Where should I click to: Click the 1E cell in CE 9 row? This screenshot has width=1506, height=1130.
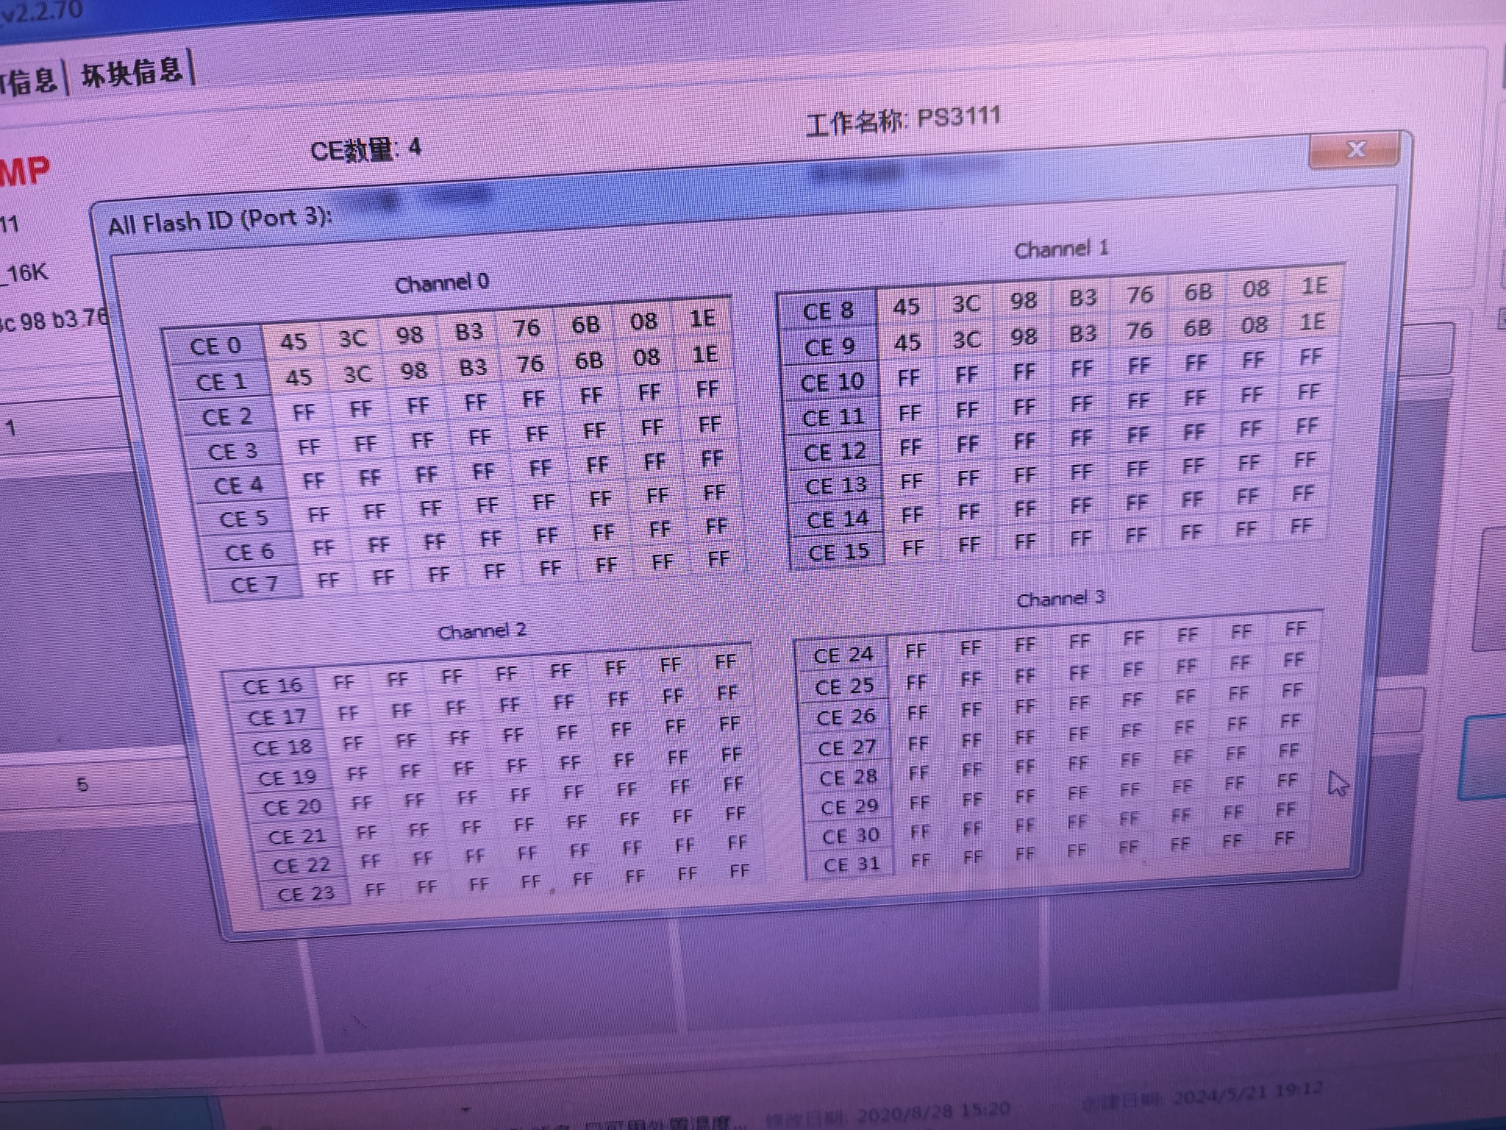[x=1312, y=321]
